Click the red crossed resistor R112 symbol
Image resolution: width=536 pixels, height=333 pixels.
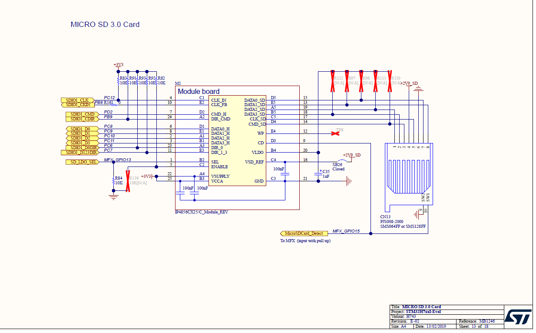point(332,80)
